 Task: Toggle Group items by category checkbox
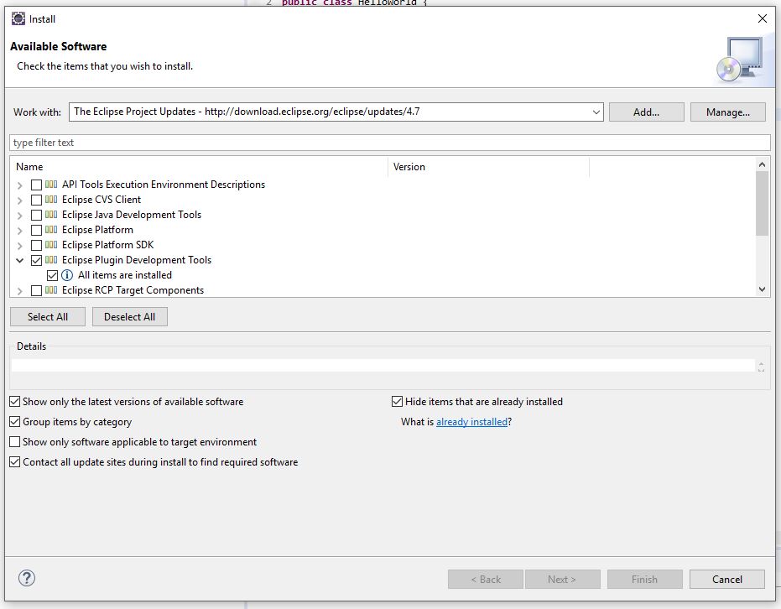(x=15, y=422)
